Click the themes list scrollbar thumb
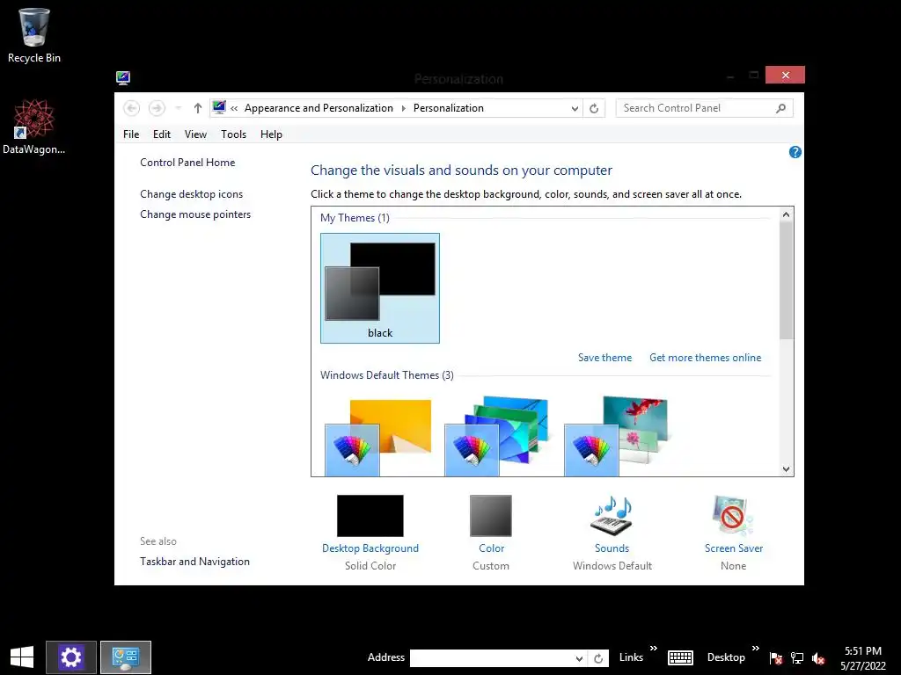 pos(786,280)
